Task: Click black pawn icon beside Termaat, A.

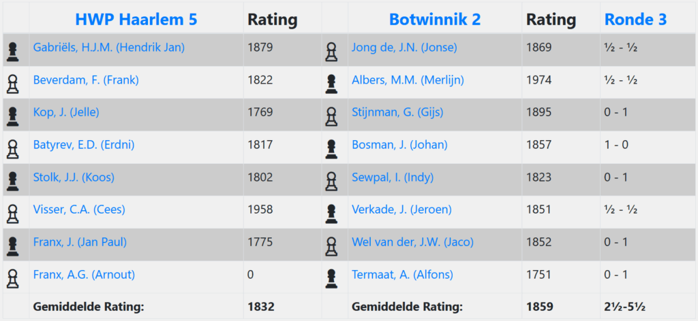Action: (x=331, y=278)
